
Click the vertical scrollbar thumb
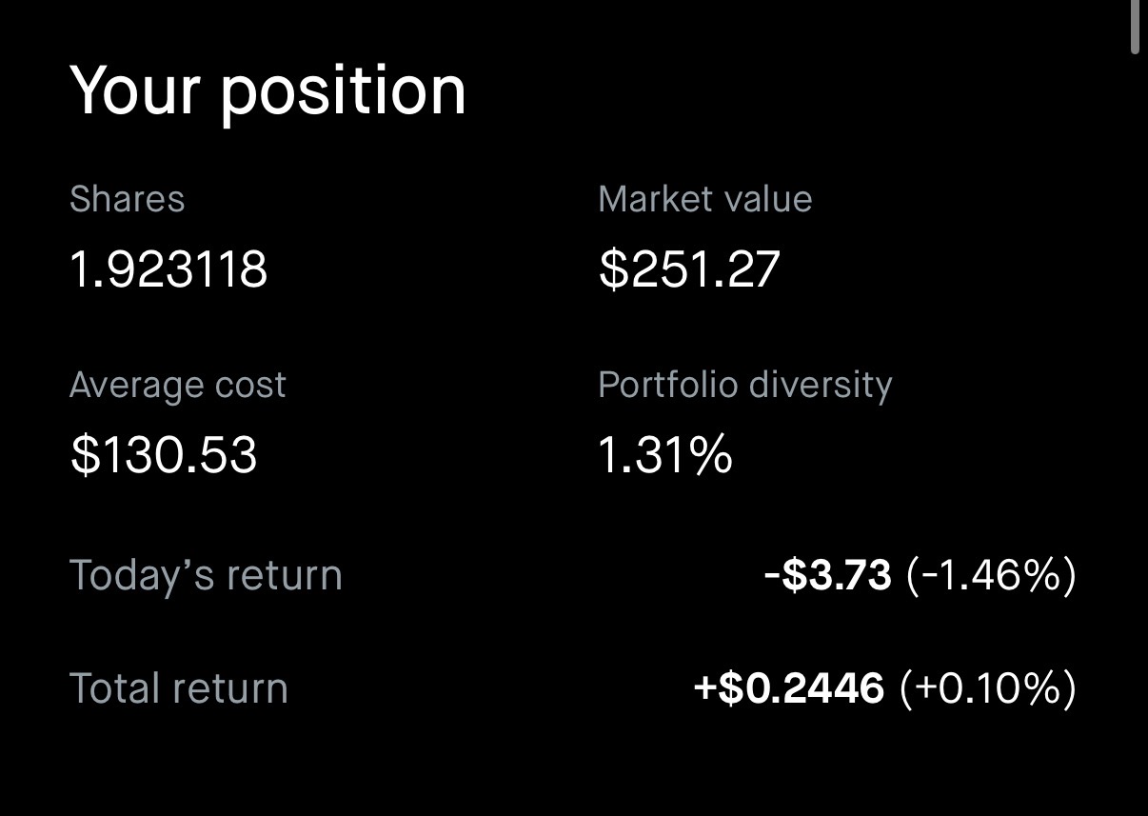point(1134,27)
